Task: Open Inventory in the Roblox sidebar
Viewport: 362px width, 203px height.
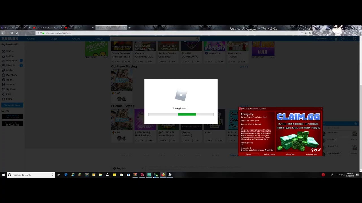Action: point(9,75)
